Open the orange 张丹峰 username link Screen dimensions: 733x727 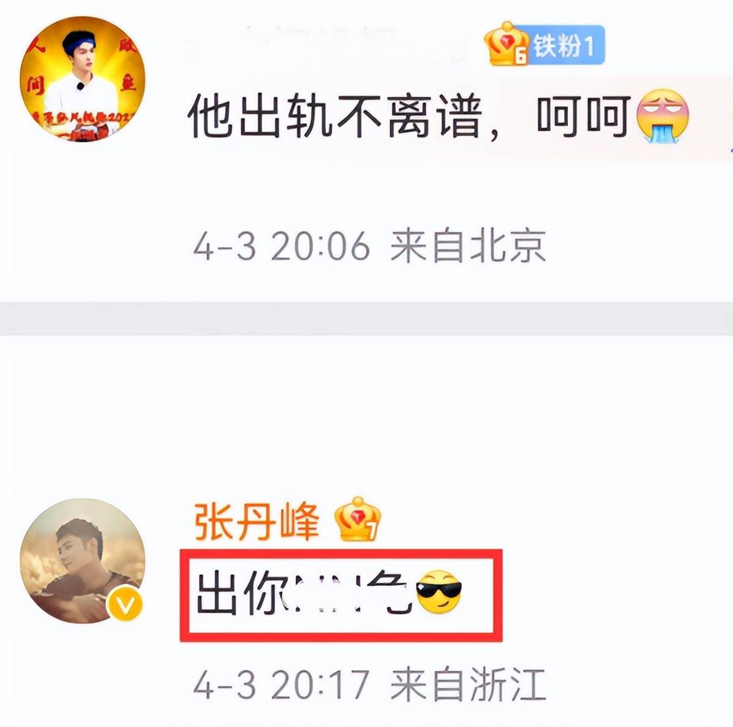point(257,523)
